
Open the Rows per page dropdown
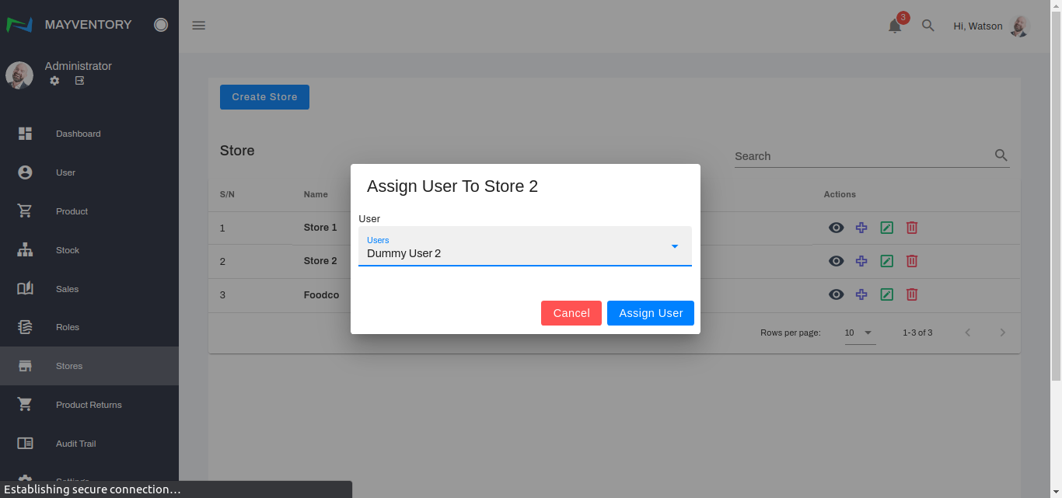point(860,333)
